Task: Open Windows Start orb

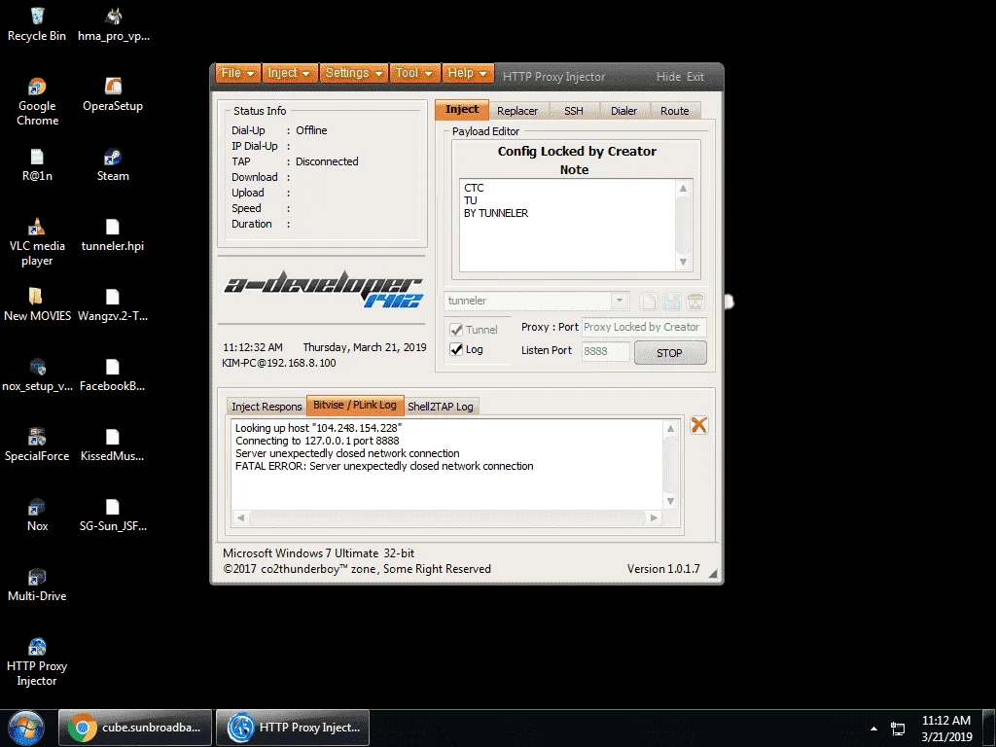Action: click(x=26, y=728)
